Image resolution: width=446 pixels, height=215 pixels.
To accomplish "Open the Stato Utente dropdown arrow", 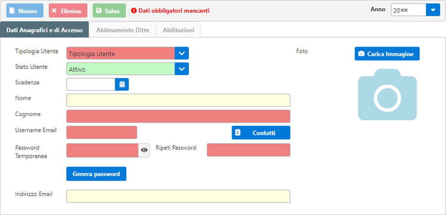I will [x=182, y=69].
